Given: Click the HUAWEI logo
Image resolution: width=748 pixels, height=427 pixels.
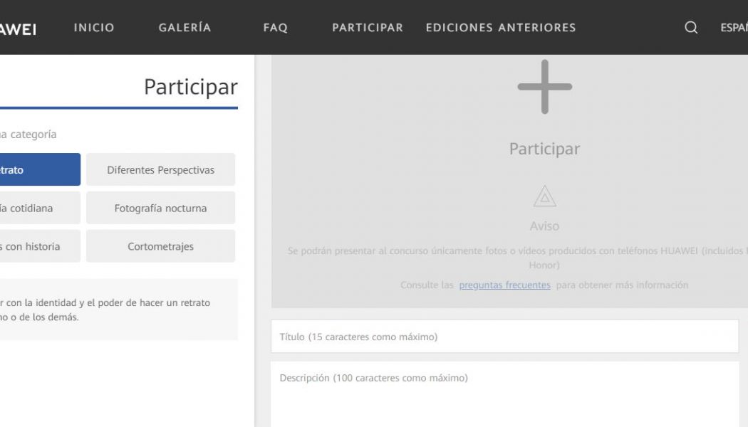Looking at the screenshot, I should [x=18, y=29].
